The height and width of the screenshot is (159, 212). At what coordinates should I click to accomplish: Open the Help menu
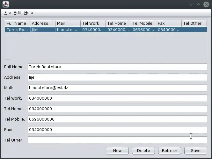pos(28,13)
